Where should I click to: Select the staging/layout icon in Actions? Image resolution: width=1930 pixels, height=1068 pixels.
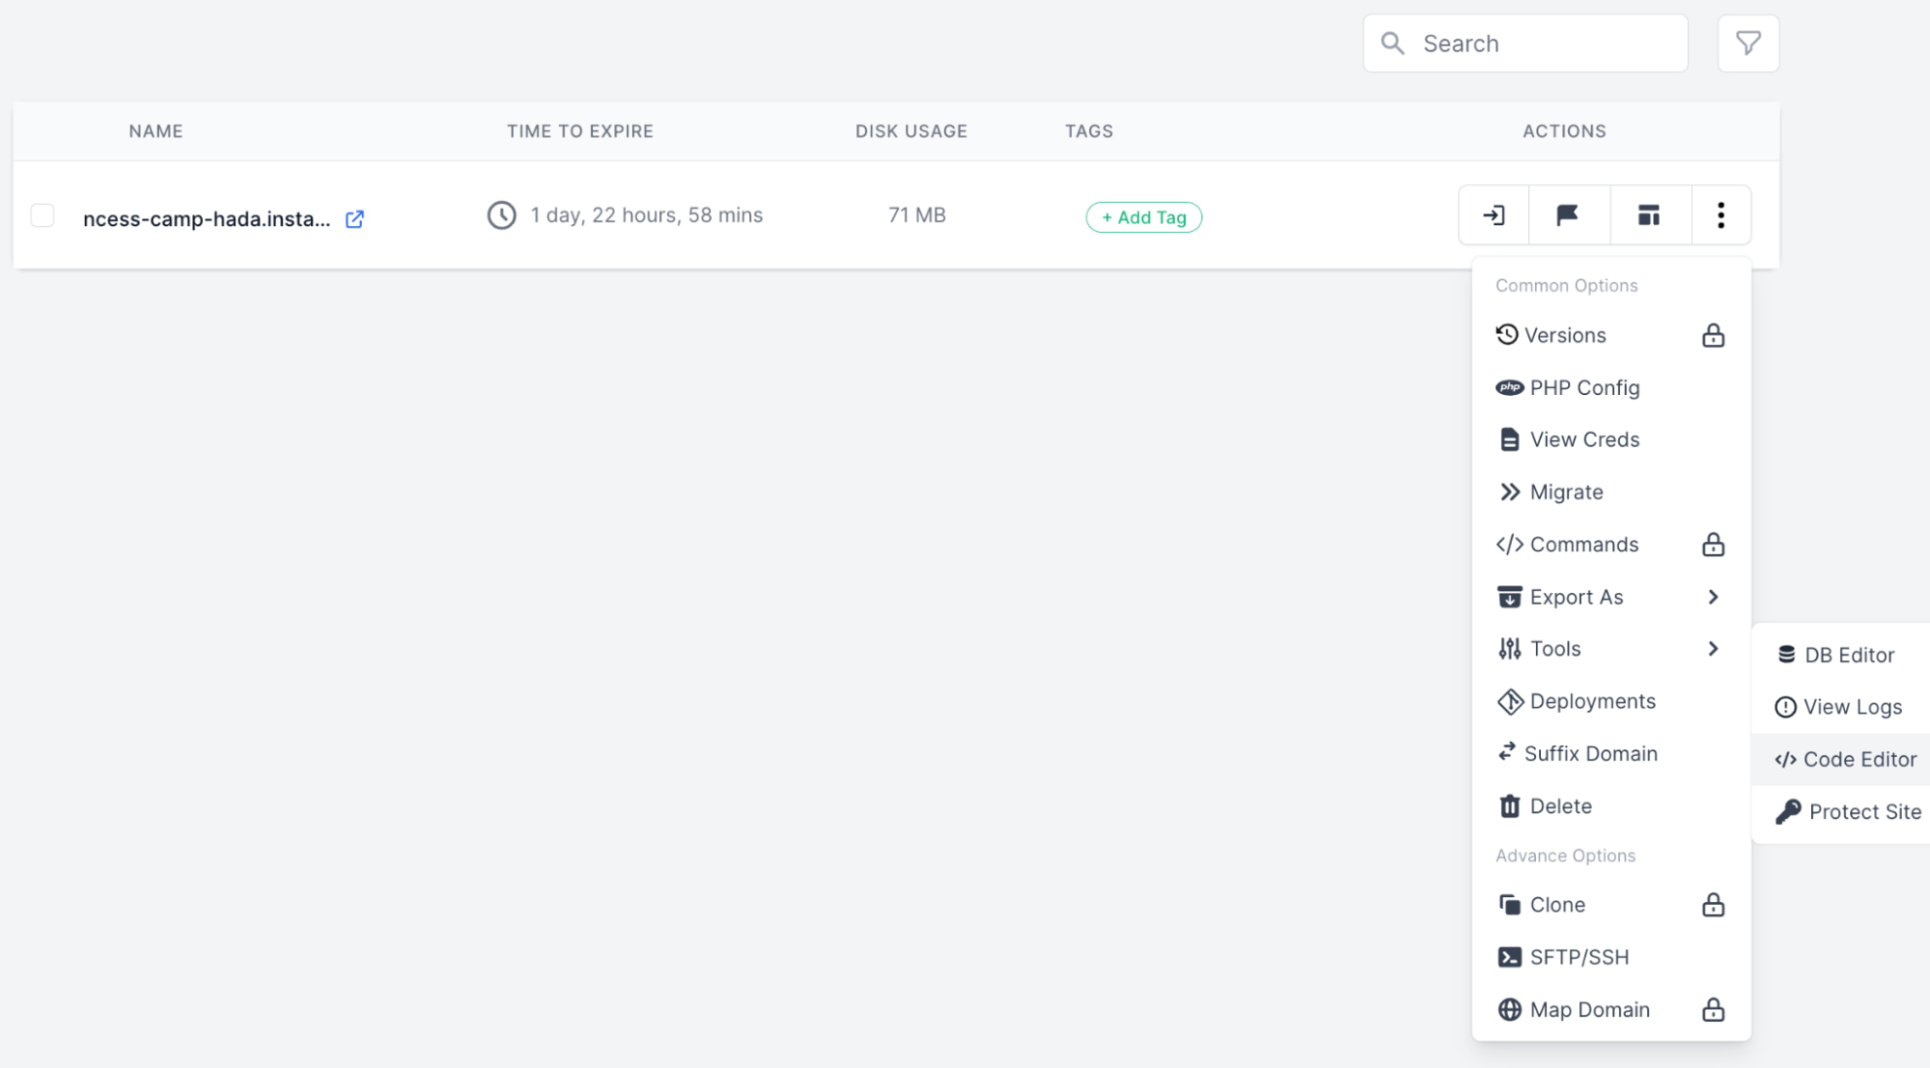pos(1649,214)
